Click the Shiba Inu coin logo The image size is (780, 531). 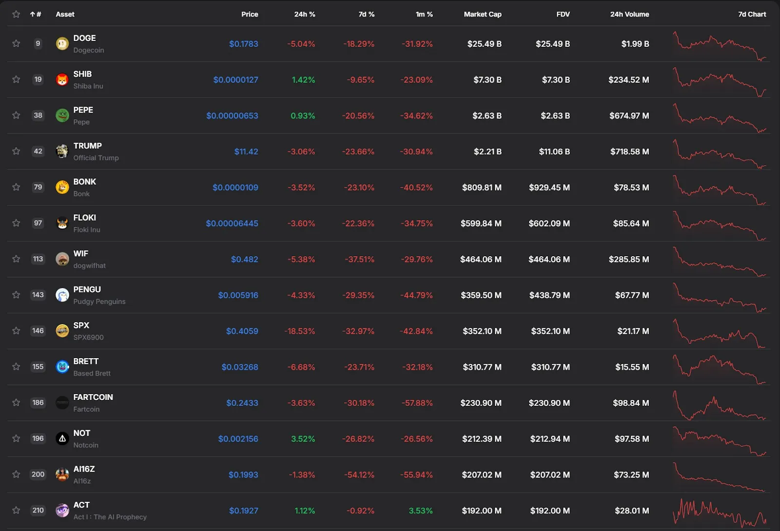[62, 79]
